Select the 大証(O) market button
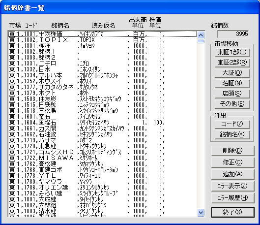 tap(232, 73)
